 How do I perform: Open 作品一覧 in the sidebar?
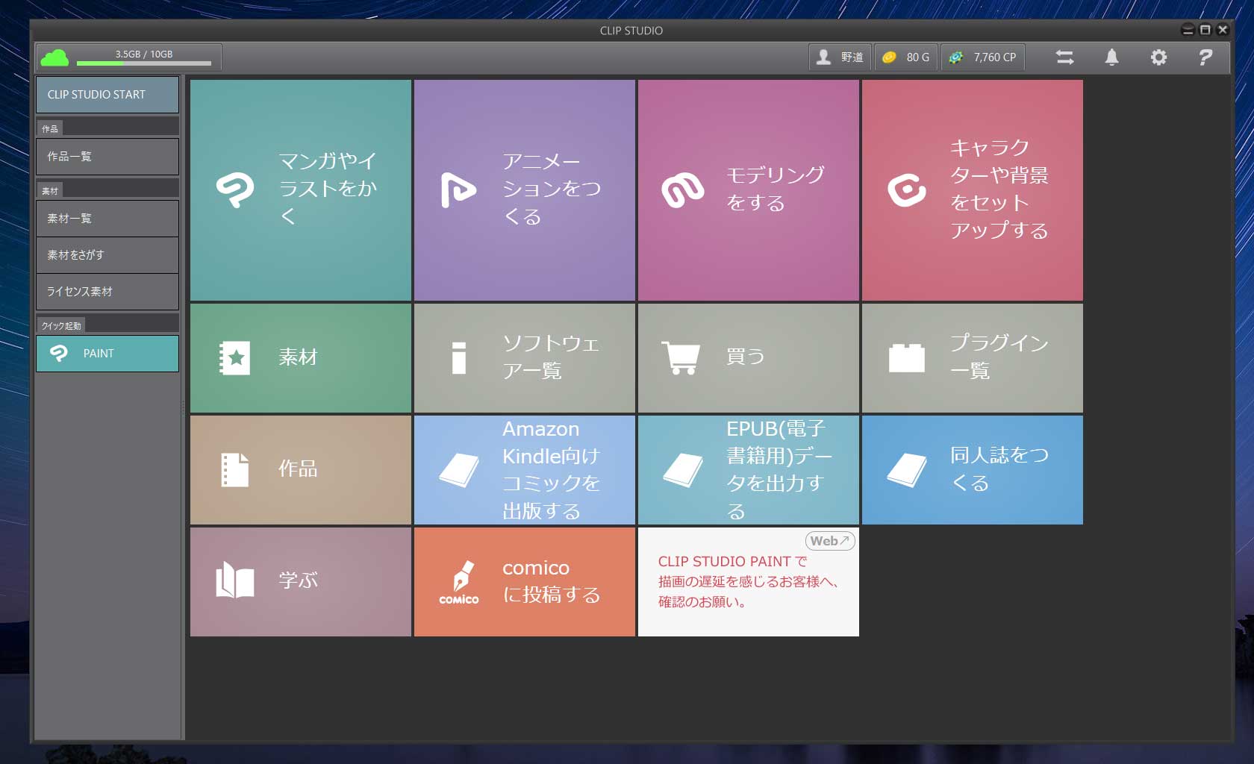tap(107, 157)
